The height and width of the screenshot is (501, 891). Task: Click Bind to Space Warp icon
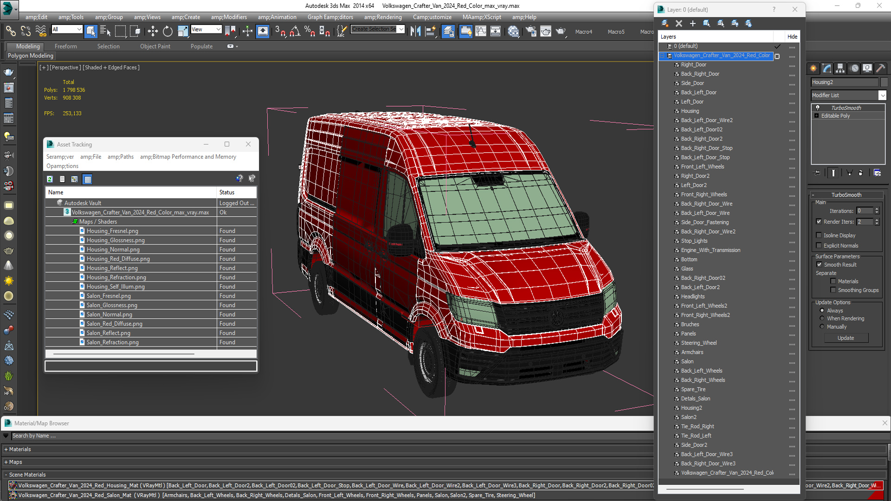(41, 31)
